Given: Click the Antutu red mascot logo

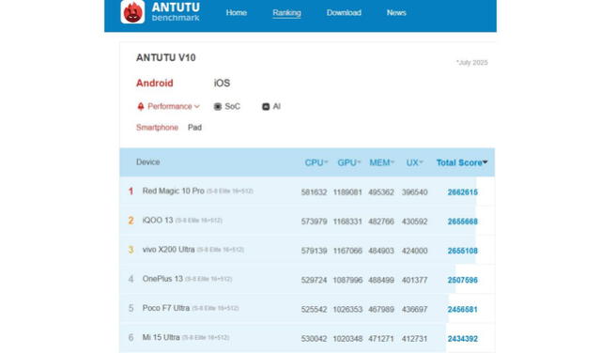Looking at the screenshot, I should [132, 12].
